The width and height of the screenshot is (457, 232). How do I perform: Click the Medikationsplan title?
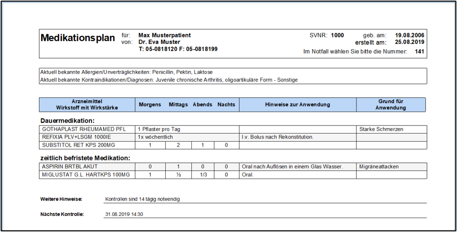pyautogui.click(x=78, y=38)
